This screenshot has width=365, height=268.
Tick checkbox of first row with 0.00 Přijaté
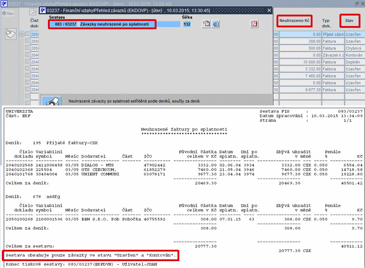pos(27,34)
